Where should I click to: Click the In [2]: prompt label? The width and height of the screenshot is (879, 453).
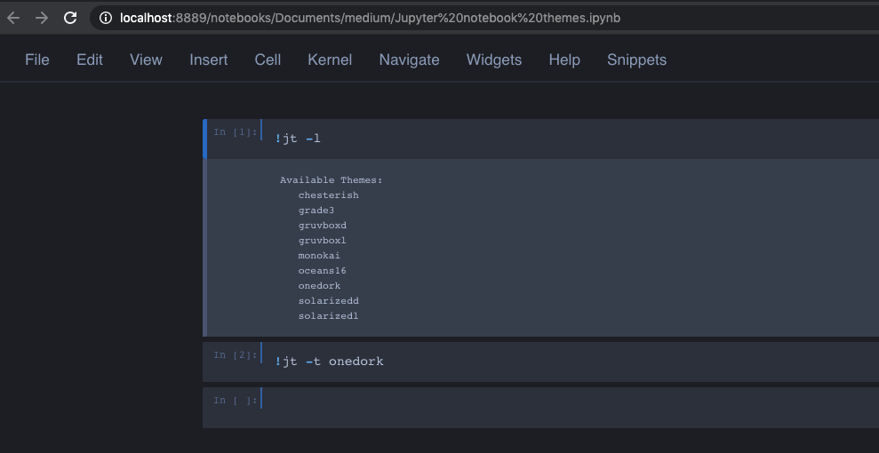pos(236,355)
